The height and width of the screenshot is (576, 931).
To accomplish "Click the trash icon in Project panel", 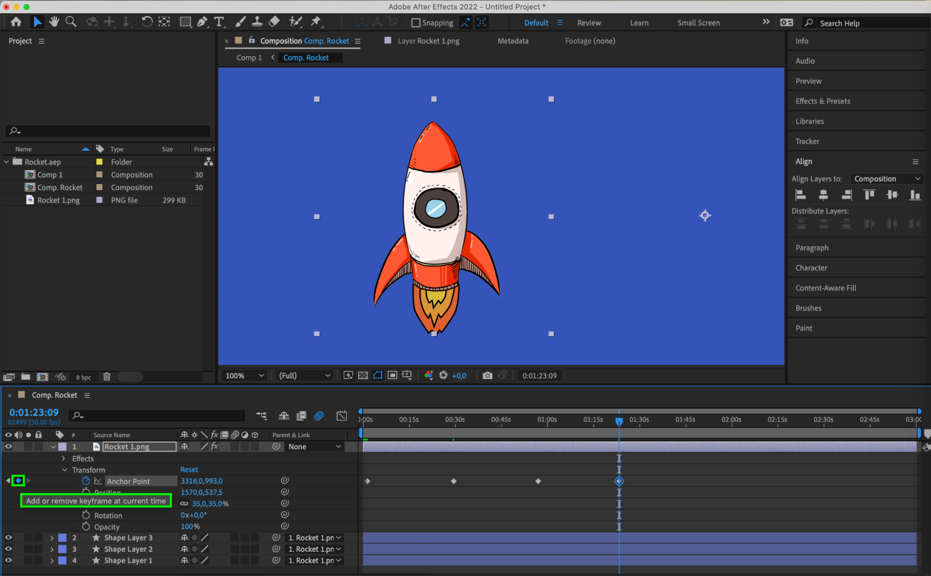I will point(107,377).
